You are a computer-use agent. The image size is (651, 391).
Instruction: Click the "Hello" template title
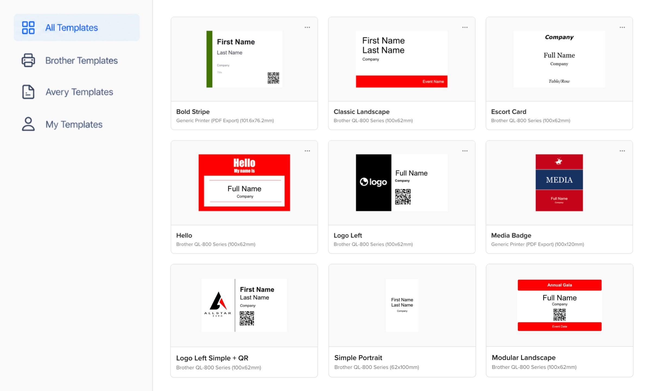184,235
